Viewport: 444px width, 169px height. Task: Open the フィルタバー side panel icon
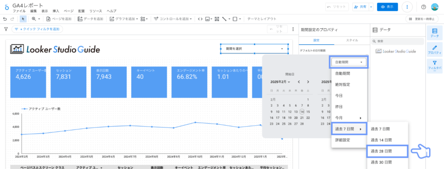434,66
